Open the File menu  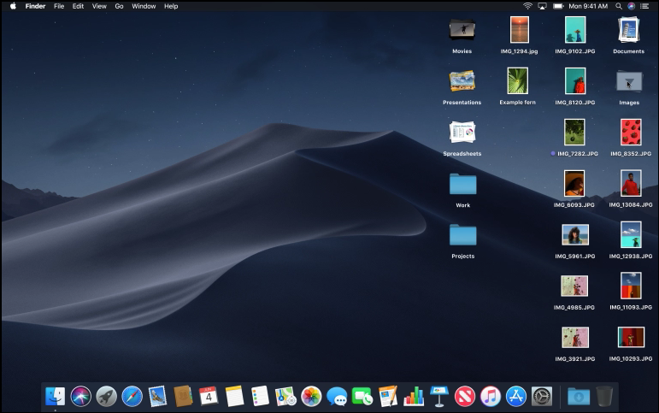click(59, 6)
